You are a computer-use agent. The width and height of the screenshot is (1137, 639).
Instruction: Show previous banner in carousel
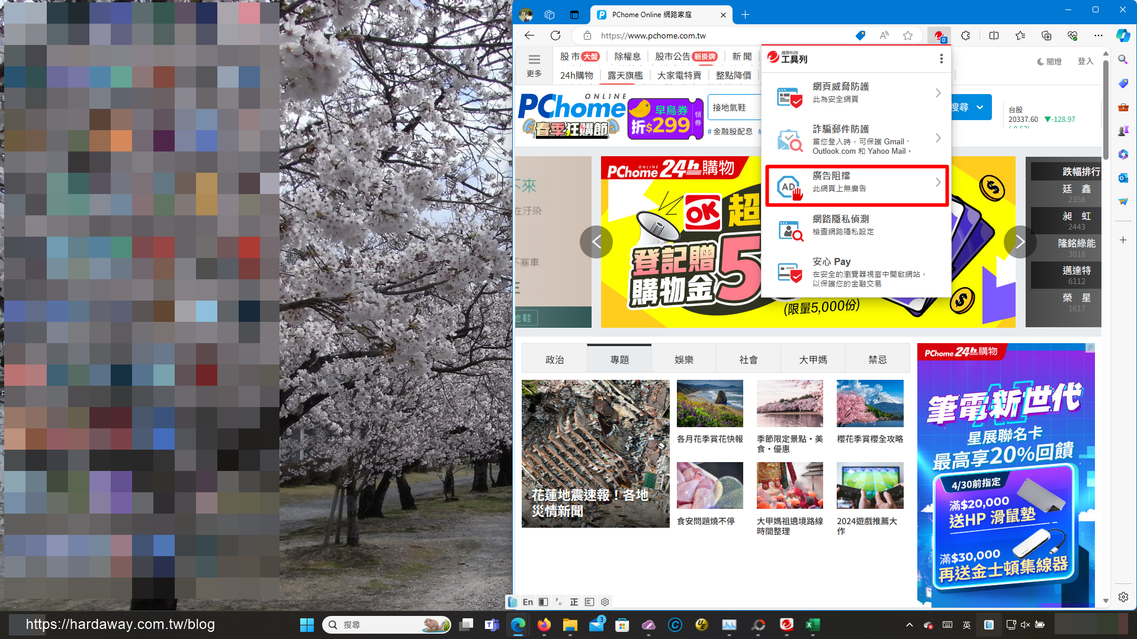(596, 241)
